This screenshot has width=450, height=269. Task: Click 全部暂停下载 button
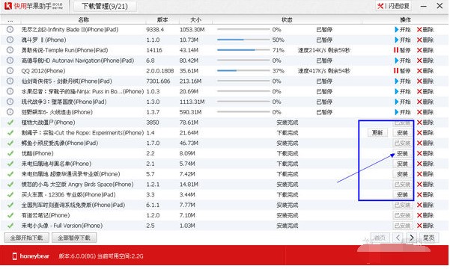click(x=74, y=238)
